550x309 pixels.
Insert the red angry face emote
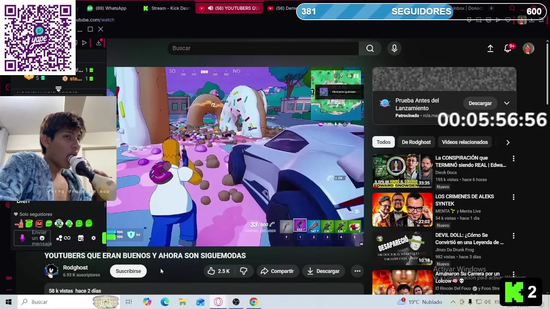tap(39, 224)
